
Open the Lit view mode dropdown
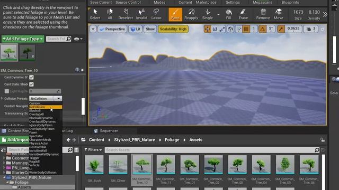pos(136,29)
